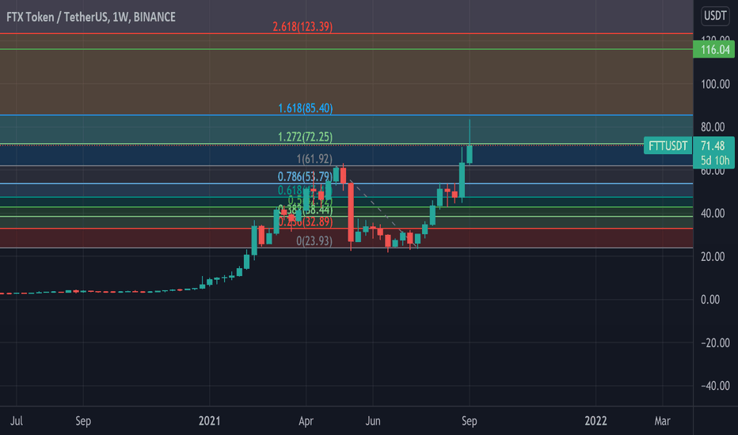
Task: Click the Jul label on time axis
Action: (17, 421)
